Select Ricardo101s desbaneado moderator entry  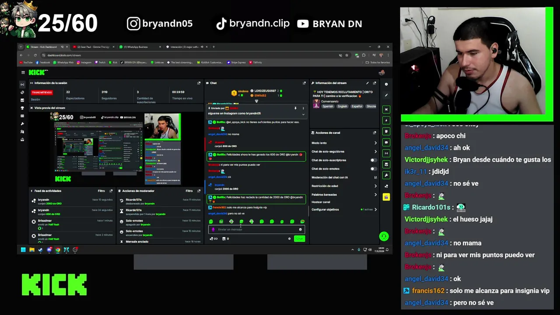tap(160, 201)
